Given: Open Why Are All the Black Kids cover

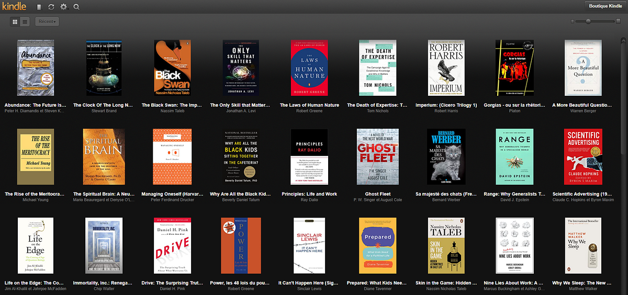Looking at the screenshot, I should pyautogui.click(x=241, y=157).
